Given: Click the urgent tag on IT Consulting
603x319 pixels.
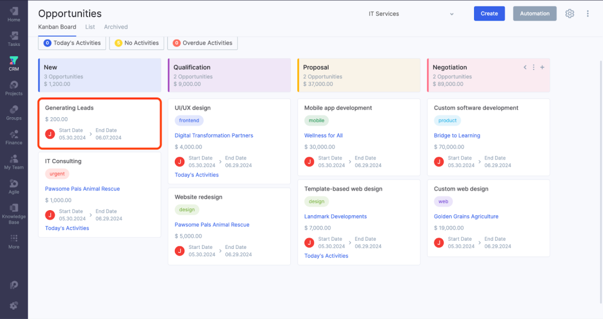Looking at the screenshot, I should 57,174.
